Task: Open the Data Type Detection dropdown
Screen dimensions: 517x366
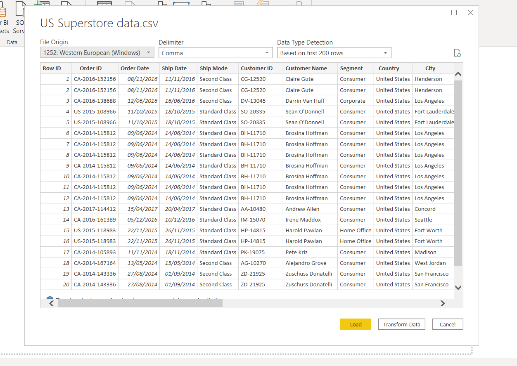Action: 334,53
